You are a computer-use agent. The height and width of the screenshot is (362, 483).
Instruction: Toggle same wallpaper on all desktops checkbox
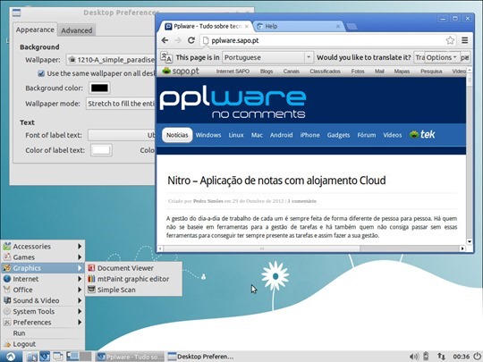point(41,73)
